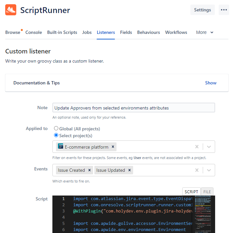234x233 pixels.
Task: Clear all selected projects
Action: tap(197, 147)
